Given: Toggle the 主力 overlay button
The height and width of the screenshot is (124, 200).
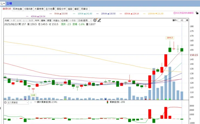Looking at the screenshot, I should coord(25,21).
